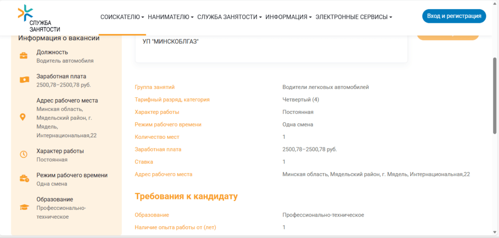The image size is (499, 238).
Task: Click the УП "МИНСКОБЛГАЗ" employer card
Action: [271, 48]
